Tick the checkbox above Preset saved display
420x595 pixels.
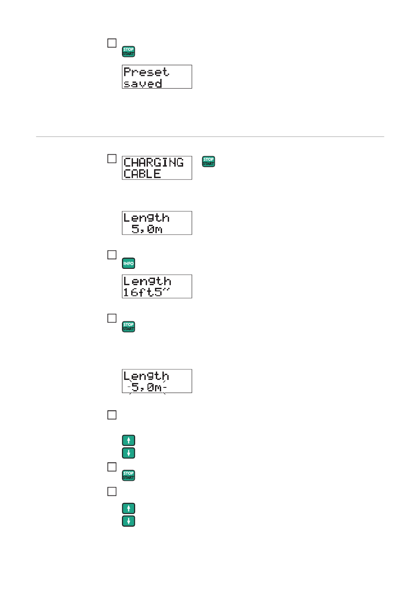tap(112, 43)
